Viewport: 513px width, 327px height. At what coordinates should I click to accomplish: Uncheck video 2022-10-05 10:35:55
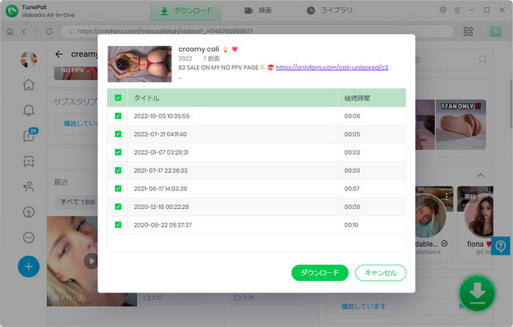point(118,116)
